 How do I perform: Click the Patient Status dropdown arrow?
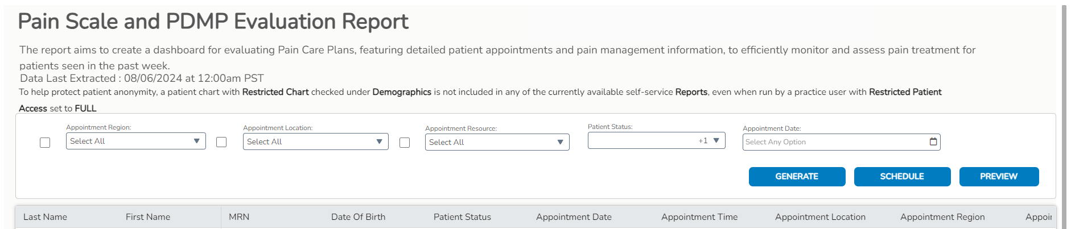click(x=716, y=140)
